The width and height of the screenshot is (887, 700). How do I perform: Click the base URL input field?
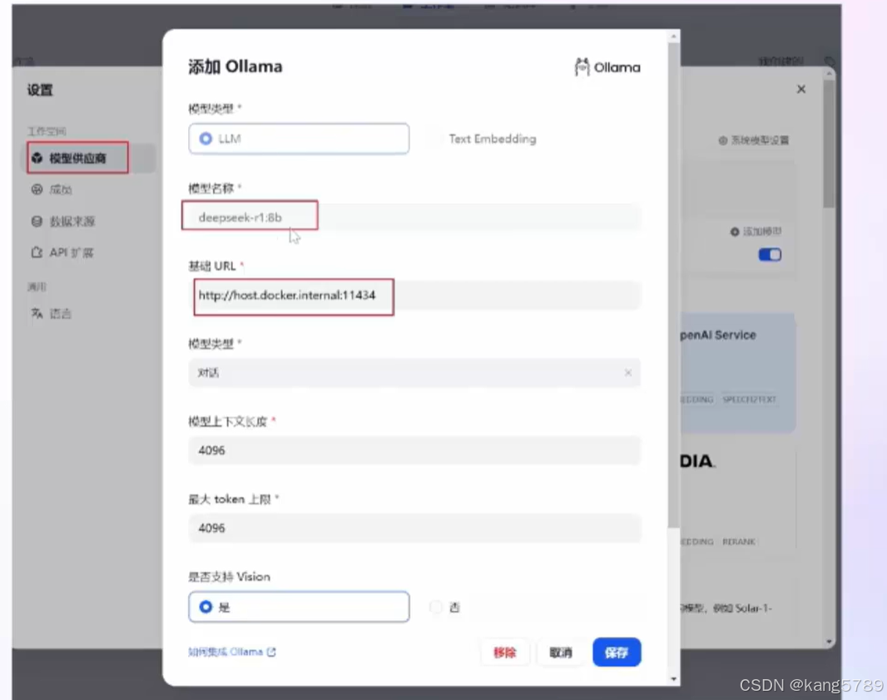click(414, 295)
